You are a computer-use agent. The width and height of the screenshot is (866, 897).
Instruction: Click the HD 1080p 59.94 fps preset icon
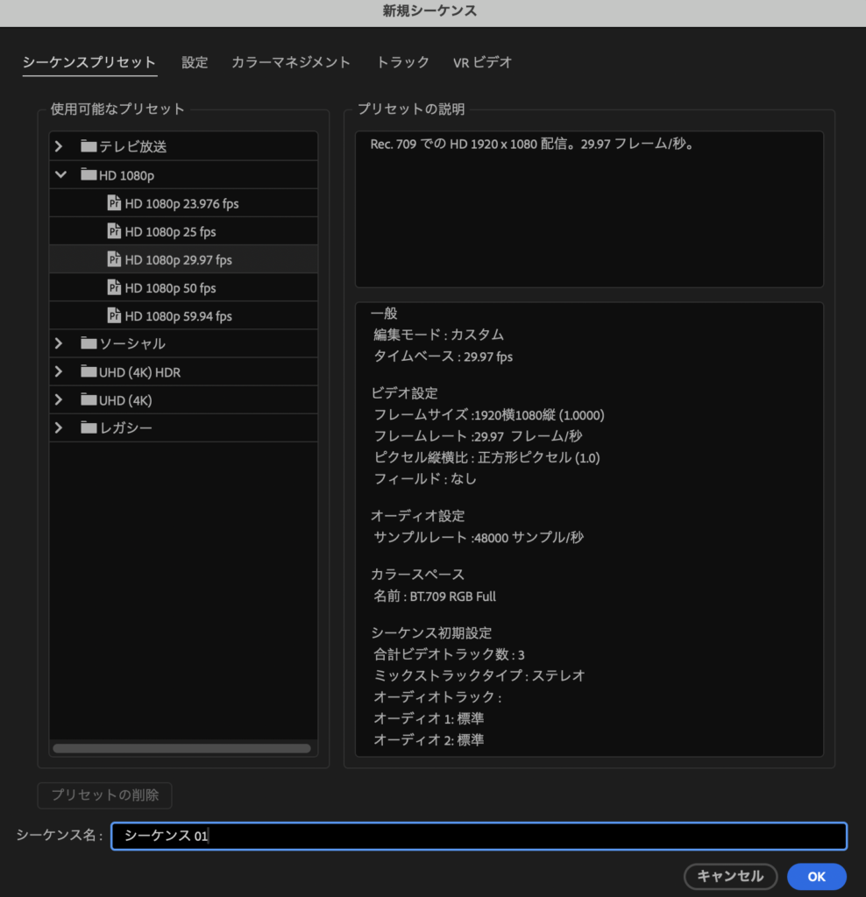[114, 315]
